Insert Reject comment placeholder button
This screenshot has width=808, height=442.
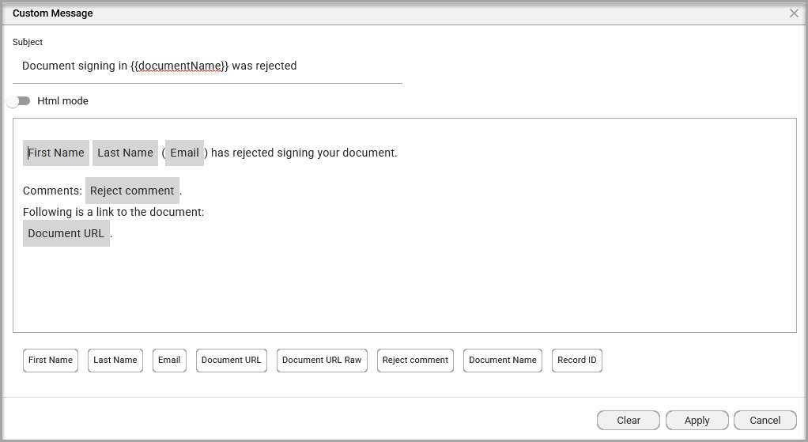tap(415, 360)
